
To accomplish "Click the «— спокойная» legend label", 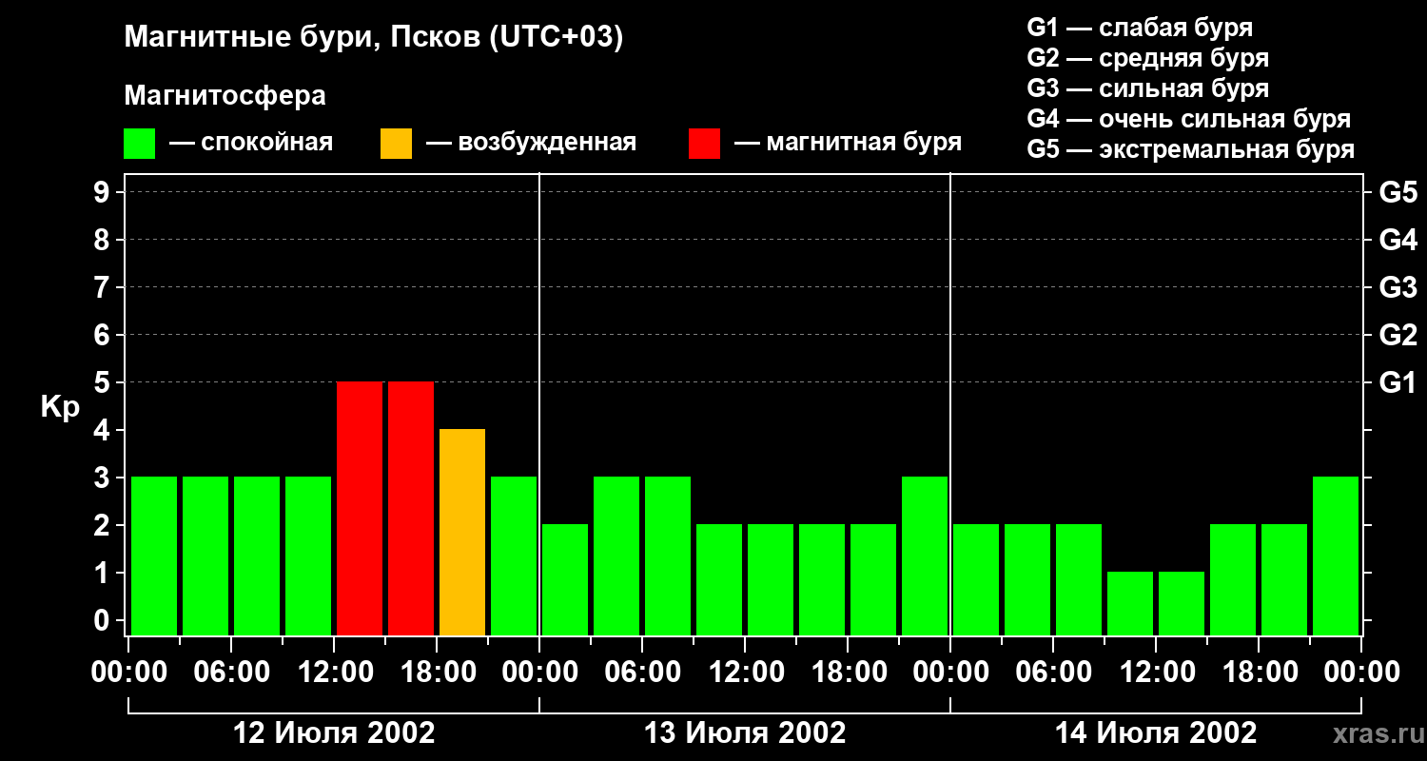I will [x=251, y=143].
